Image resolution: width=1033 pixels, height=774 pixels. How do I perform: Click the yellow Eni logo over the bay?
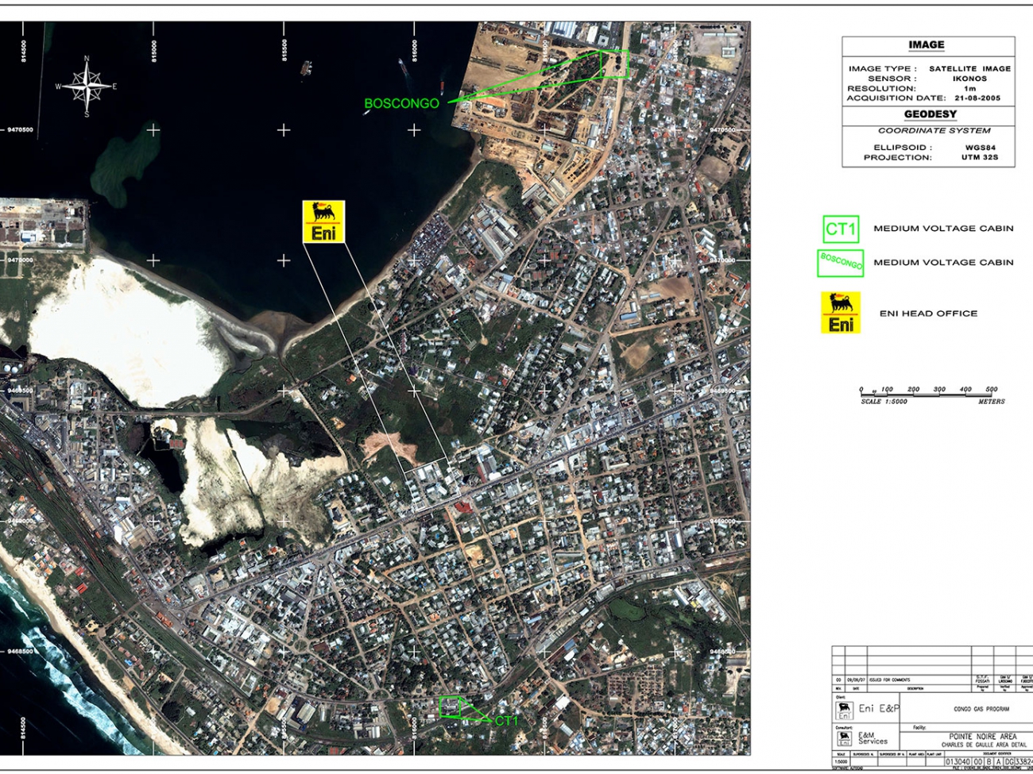pyautogui.click(x=323, y=221)
